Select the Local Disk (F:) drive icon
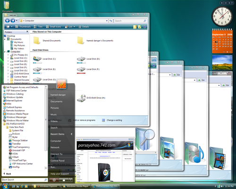Viewport: 236px width, 189px height. [x=81, y=69]
